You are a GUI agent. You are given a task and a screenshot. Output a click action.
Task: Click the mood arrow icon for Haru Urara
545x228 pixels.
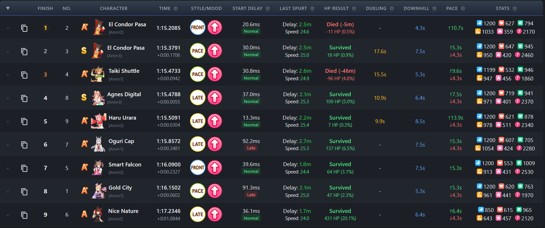click(x=215, y=121)
